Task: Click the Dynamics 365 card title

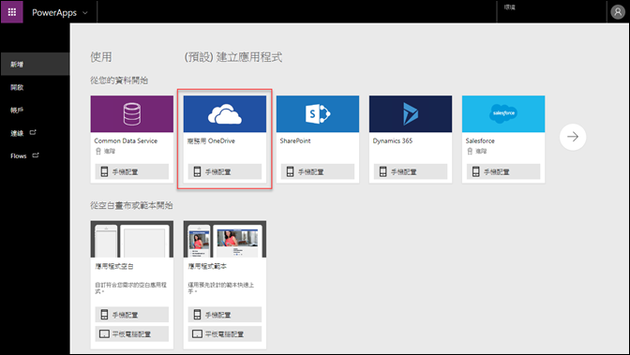Action: (x=393, y=141)
